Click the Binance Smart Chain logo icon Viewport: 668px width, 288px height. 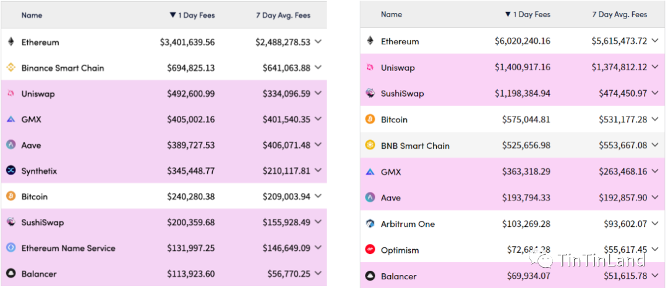point(11,68)
